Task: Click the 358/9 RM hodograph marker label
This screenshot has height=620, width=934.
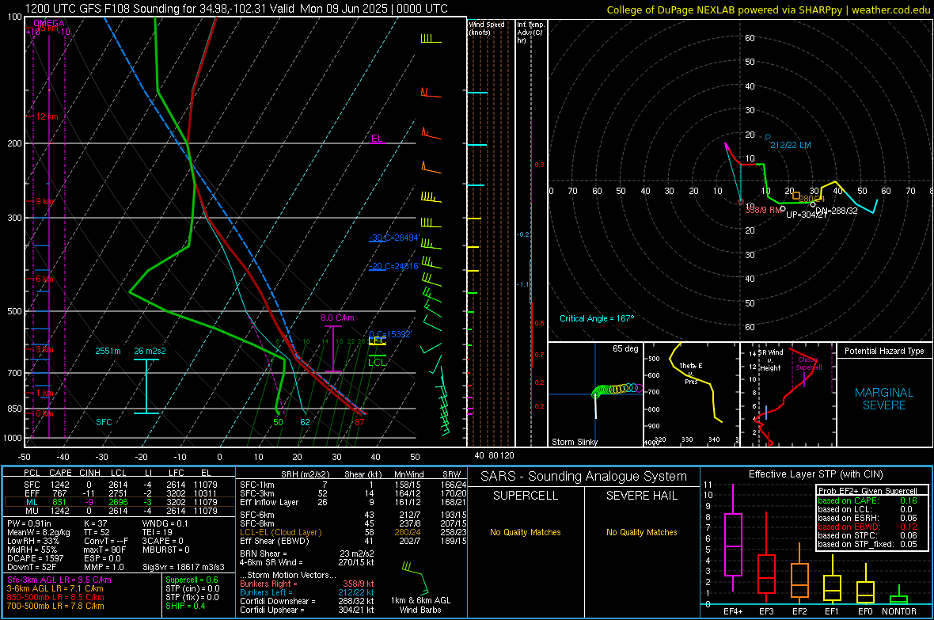Action: [x=762, y=210]
